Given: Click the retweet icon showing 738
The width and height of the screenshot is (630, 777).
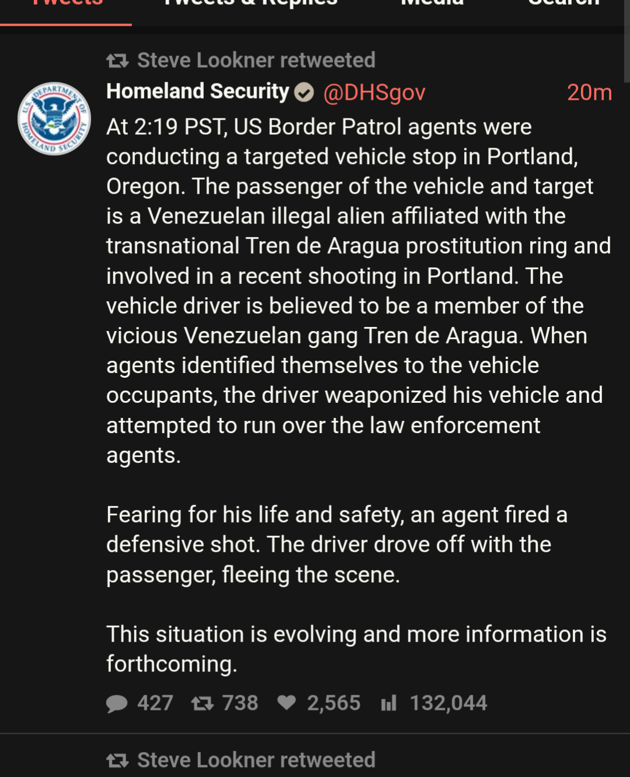Looking at the screenshot, I should (x=203, y=703).
